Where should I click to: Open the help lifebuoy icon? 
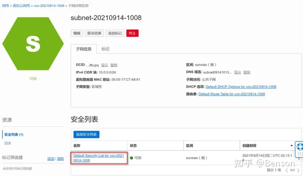pos(300,147)
